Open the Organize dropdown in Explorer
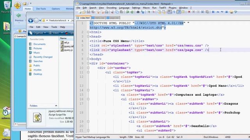 coord(38,33)
